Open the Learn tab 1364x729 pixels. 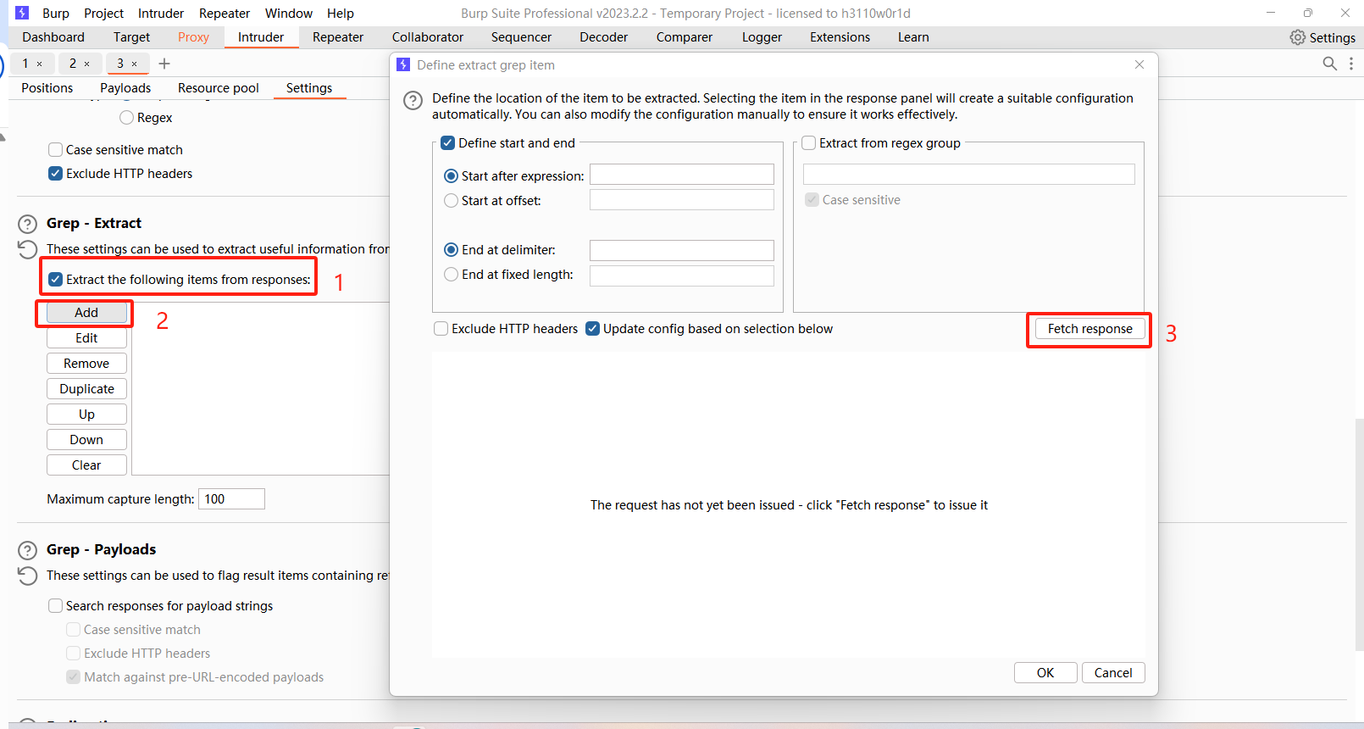click(913, 37)
